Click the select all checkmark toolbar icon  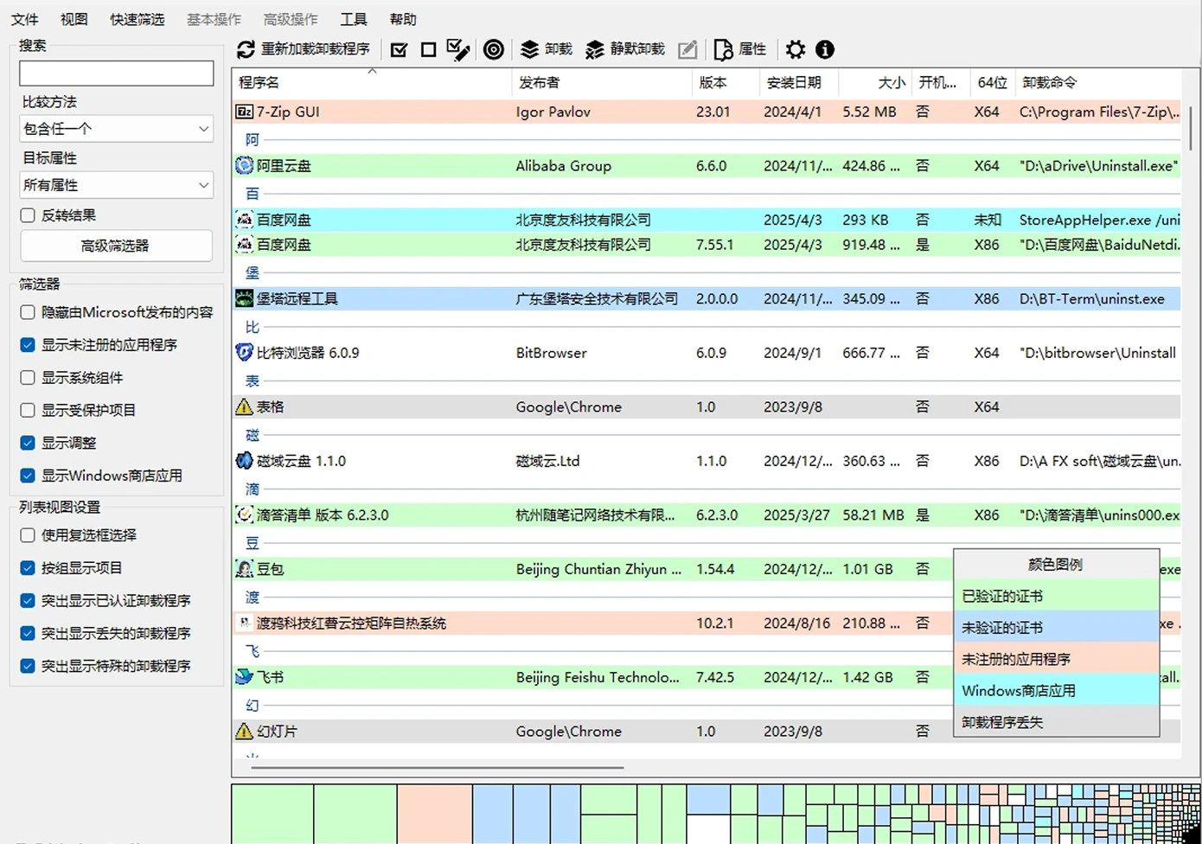pyautogui.click(x=399, y=50)
